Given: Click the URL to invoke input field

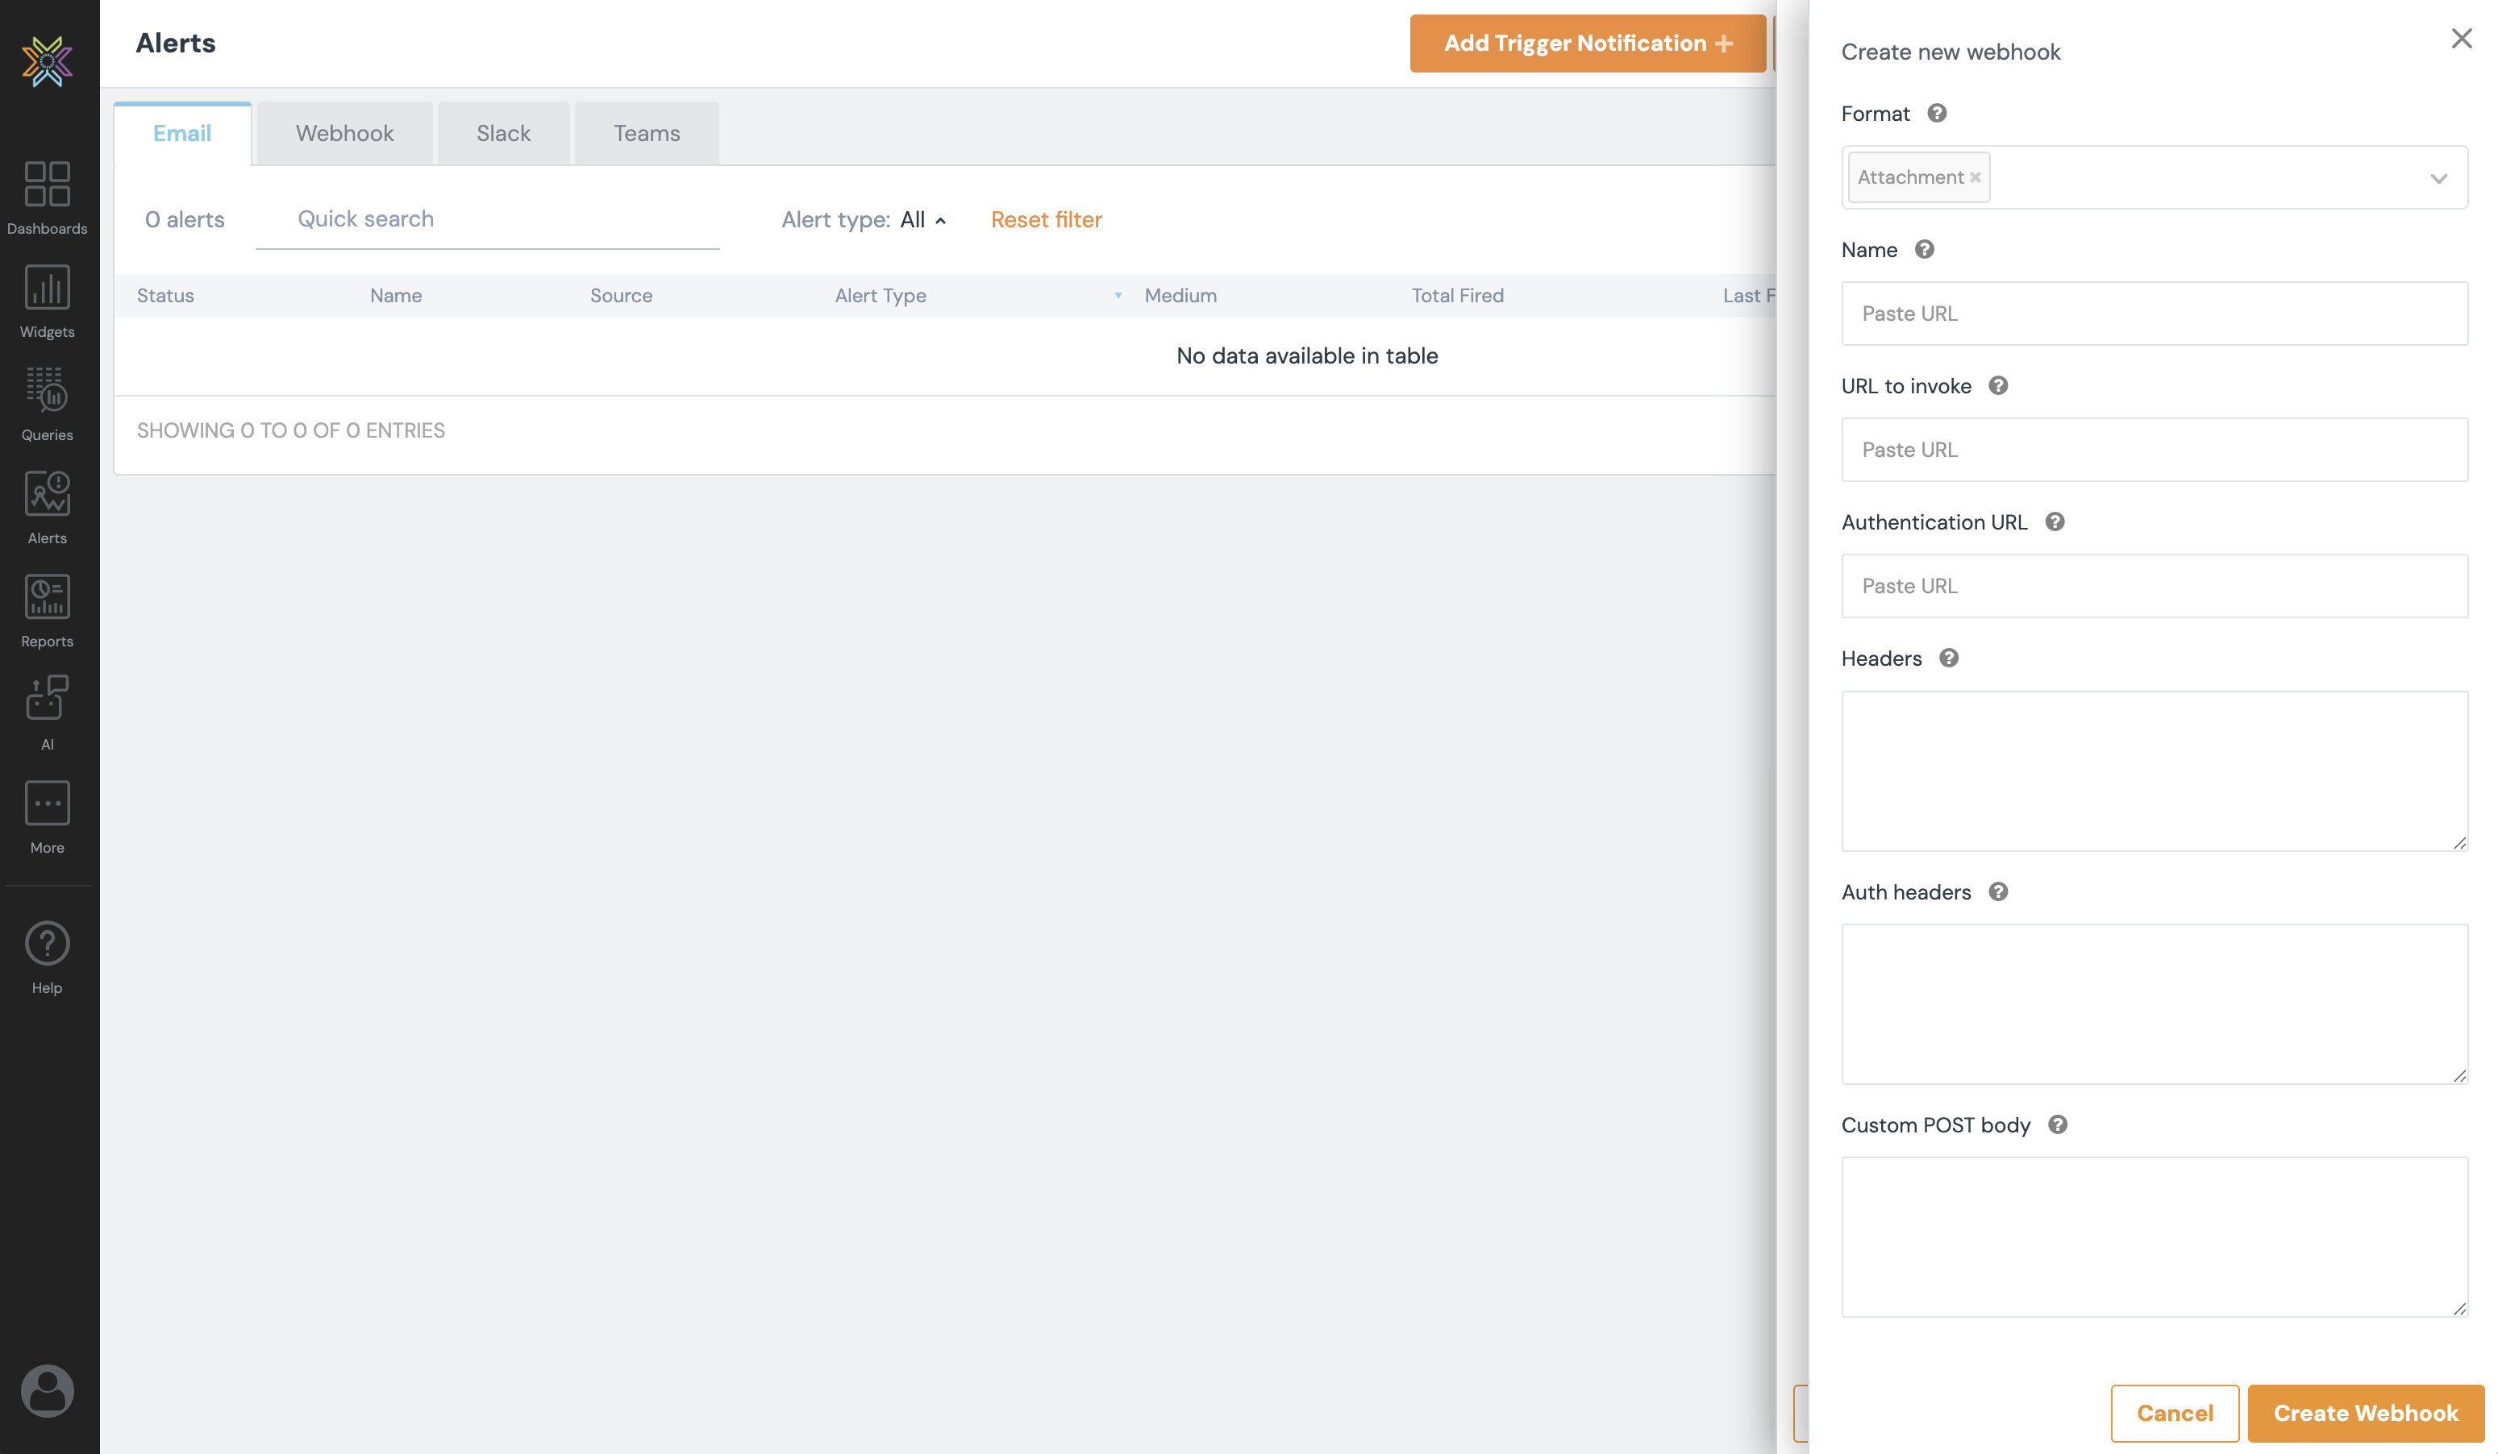Looking at the screenshot, I should 2153,449.
